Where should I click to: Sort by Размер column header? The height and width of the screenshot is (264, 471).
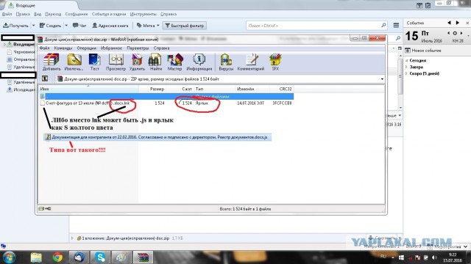tap(157, 89)
